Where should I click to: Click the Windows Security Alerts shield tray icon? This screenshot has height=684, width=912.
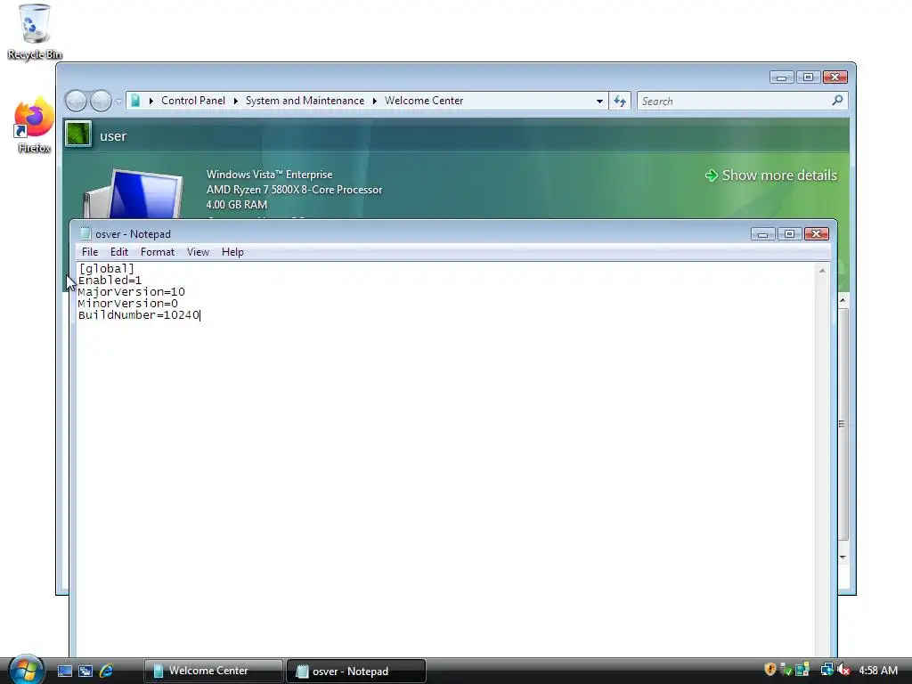coord(769,670)
